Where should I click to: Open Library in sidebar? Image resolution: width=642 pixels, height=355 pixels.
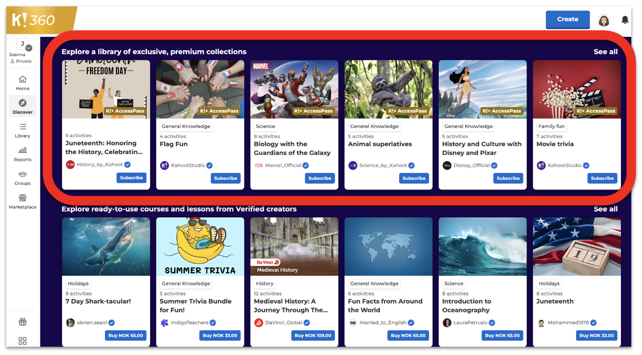point(22,130)
